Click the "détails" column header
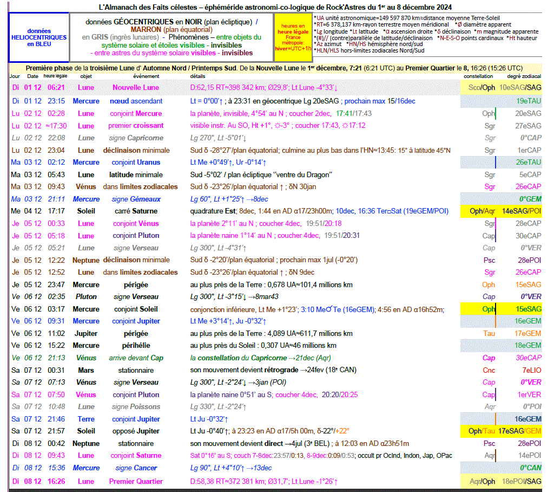Image resolution: width=554 pixels, height=492 pixels. pos(197,76)
